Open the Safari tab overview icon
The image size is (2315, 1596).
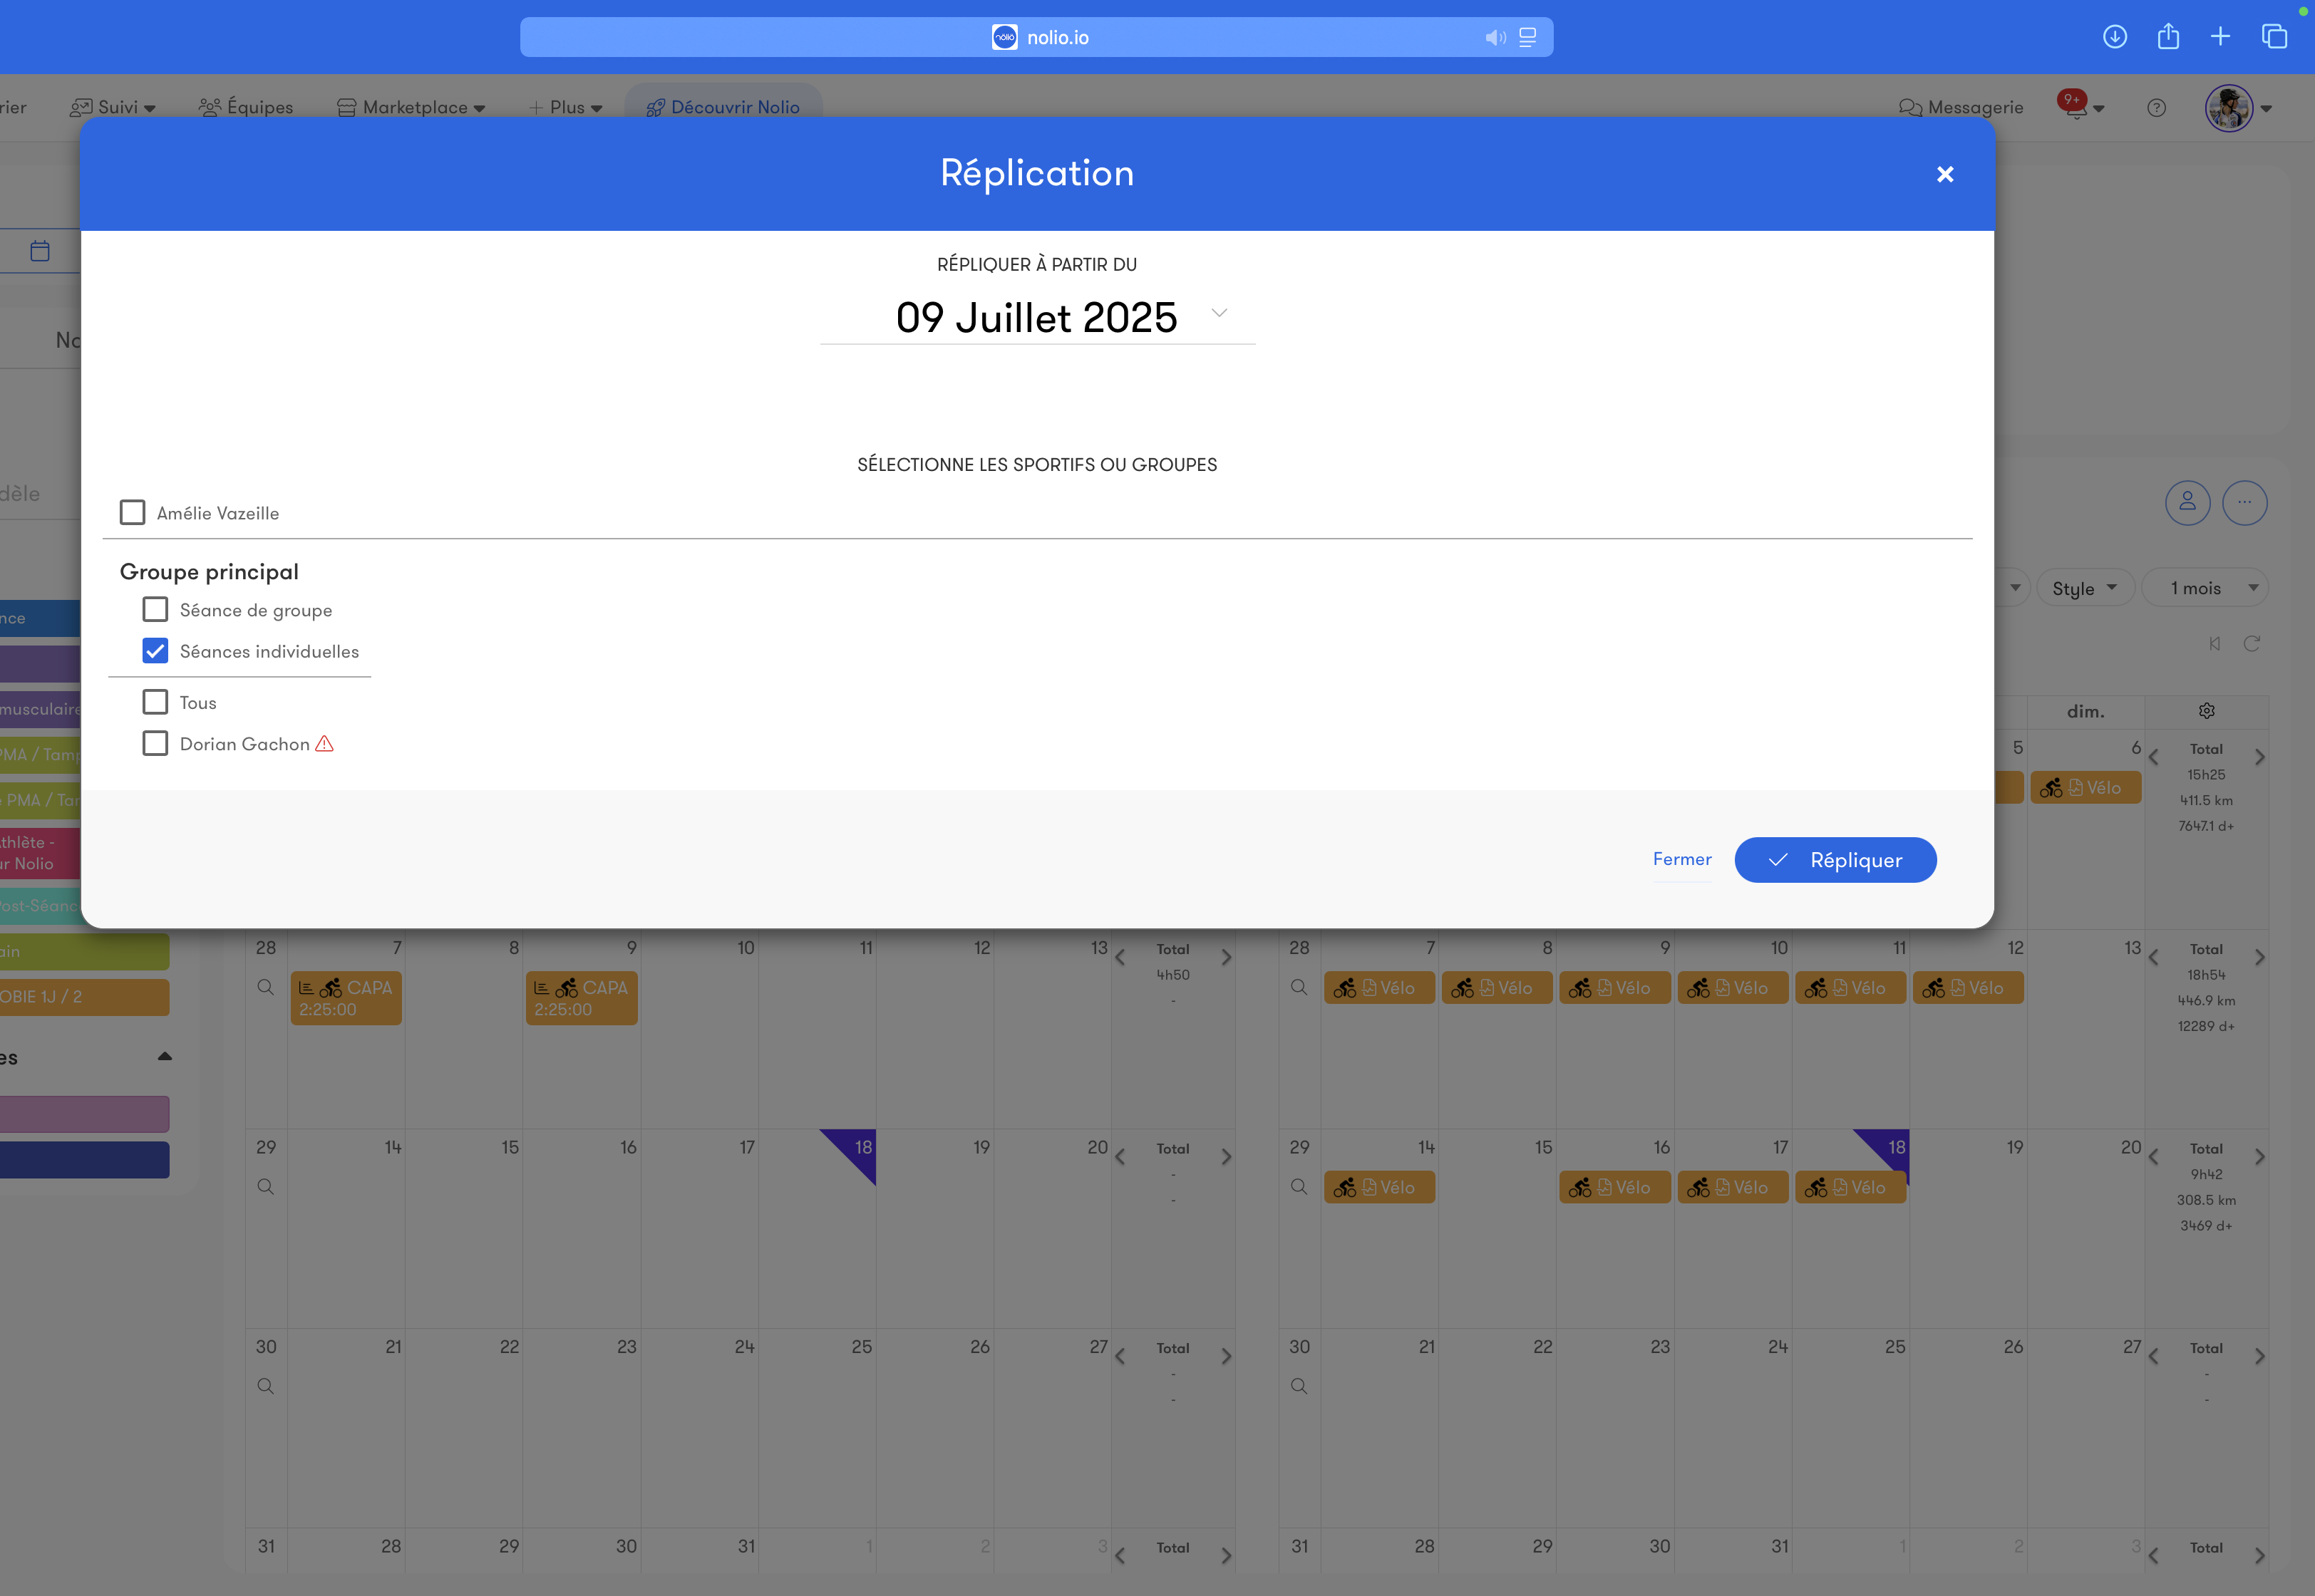(2274, 37)
